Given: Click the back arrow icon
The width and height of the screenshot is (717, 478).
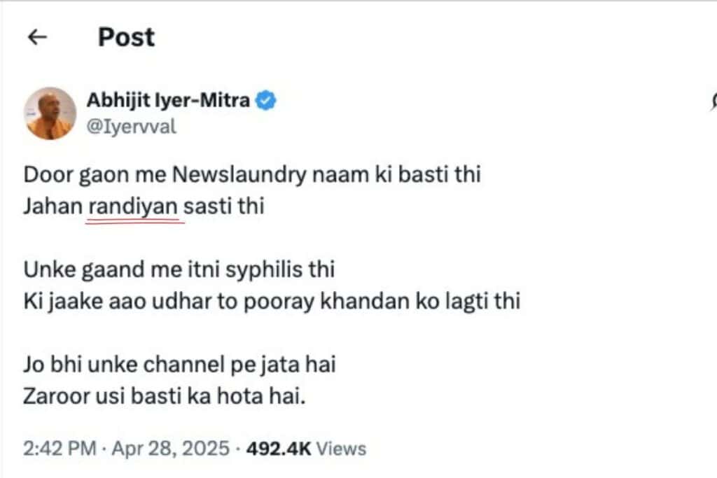Looking at the screenshot, I should 36,37.
